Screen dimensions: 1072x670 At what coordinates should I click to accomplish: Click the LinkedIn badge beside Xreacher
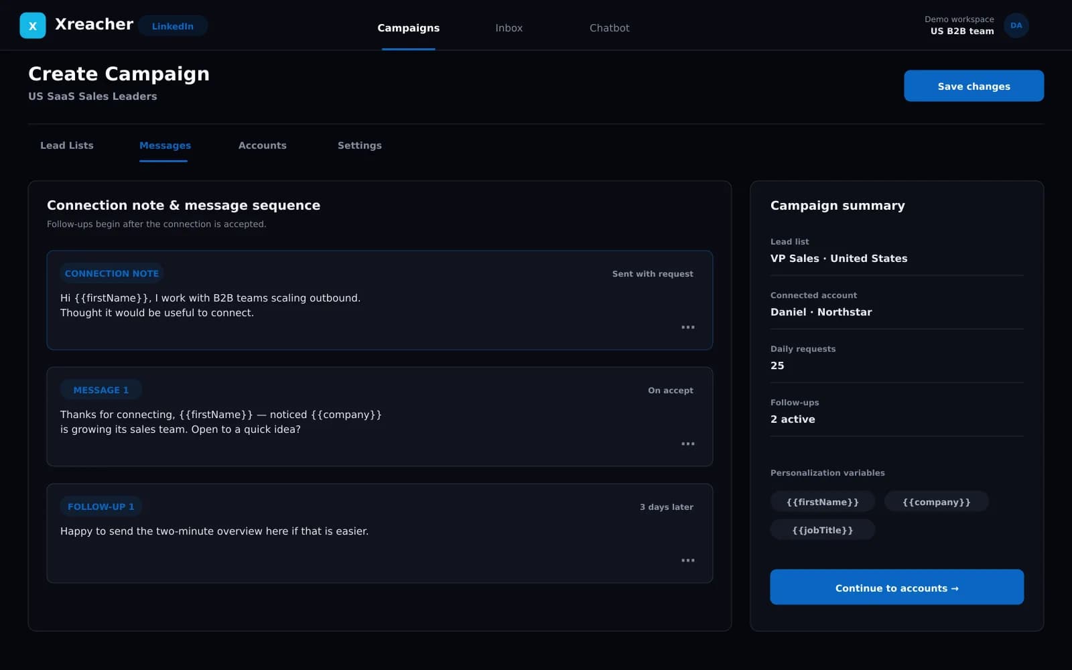[x=173, y=26]
